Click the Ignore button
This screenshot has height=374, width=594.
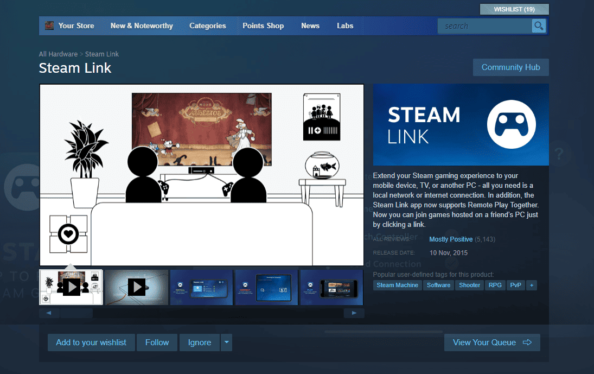(x=200, y=343)
